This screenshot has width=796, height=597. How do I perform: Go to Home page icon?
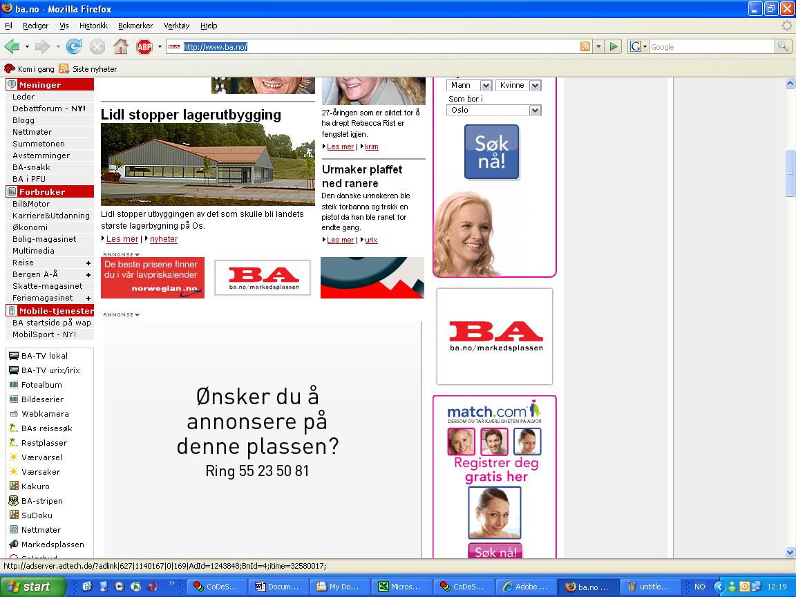[121, 47]
